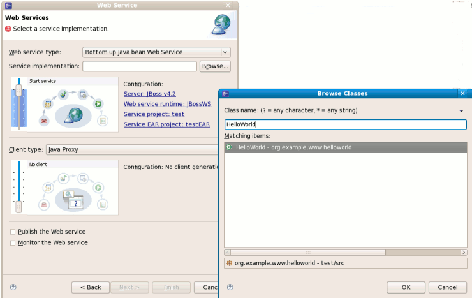
Task: Click OK in Browse Classes
Action: coord(406,287)
